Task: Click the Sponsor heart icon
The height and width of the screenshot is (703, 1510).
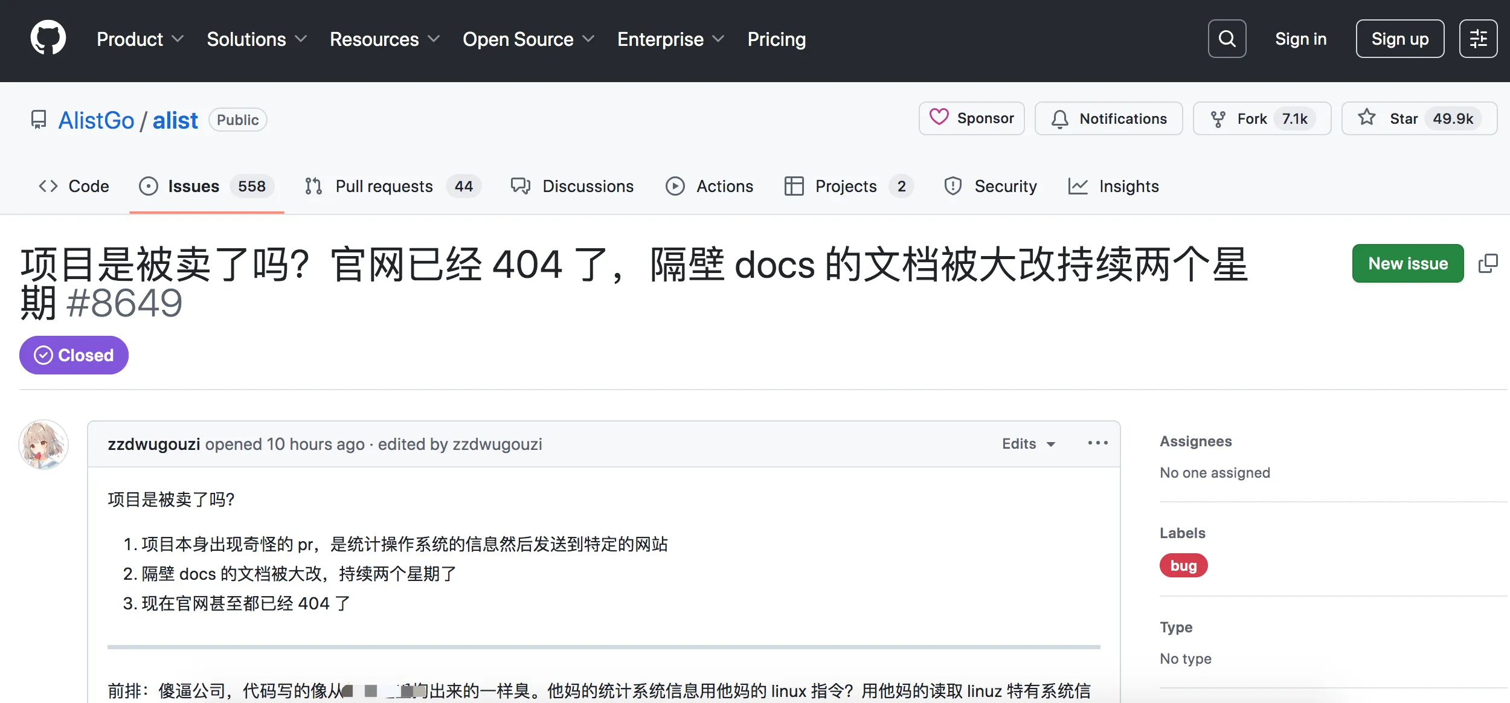Action: 939,118
